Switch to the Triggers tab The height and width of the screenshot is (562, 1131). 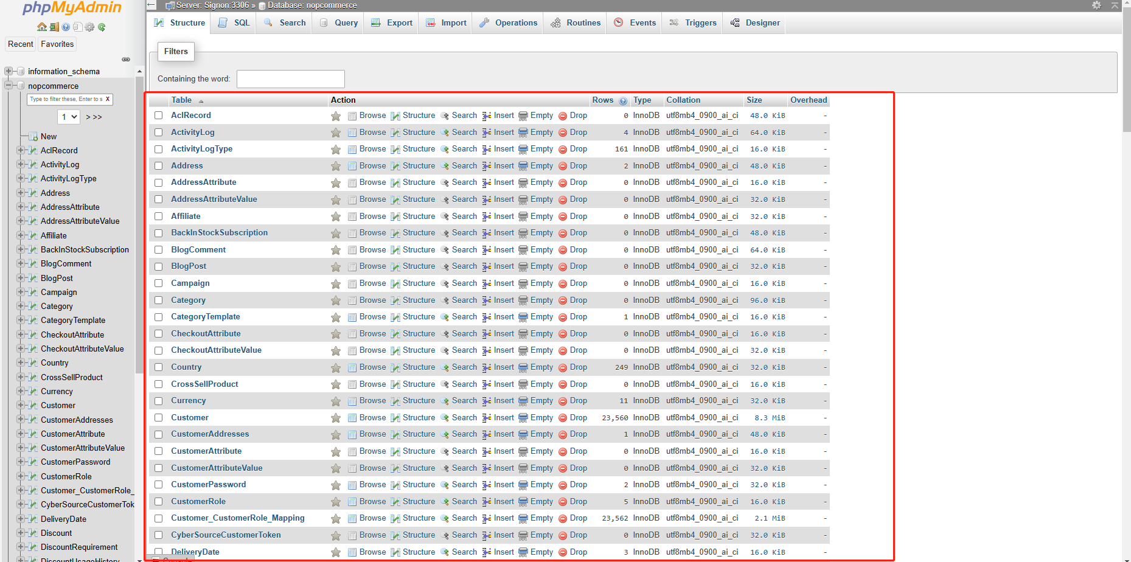tap(693, 23)
